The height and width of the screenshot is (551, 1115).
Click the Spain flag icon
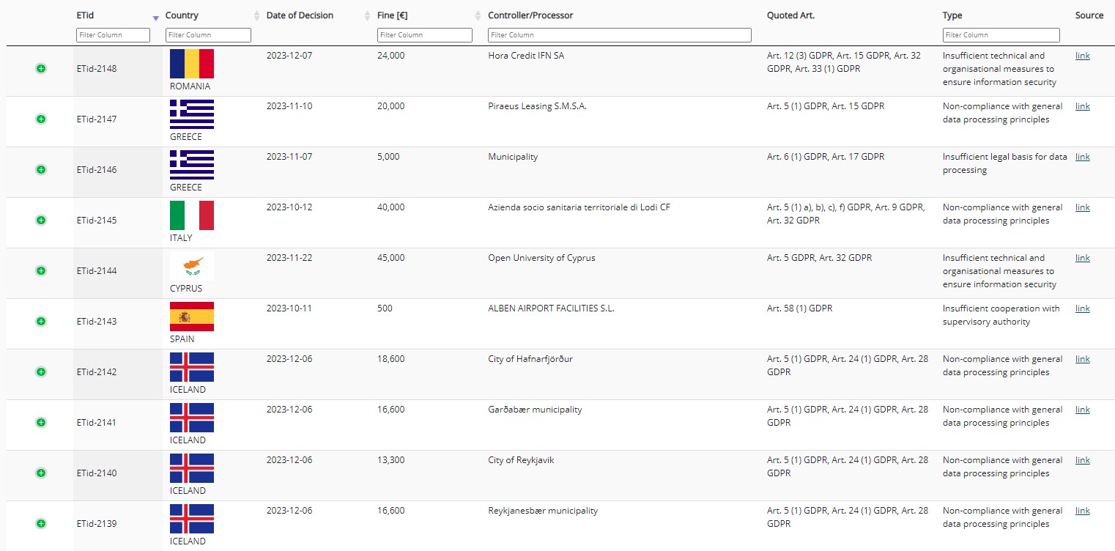(192, 317)
